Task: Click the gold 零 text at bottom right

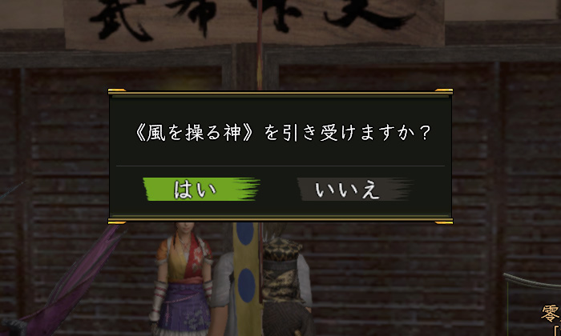Action: click(x=551, y=314)
